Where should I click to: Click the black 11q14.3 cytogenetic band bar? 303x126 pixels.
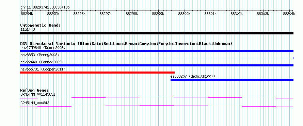(157, 33)
